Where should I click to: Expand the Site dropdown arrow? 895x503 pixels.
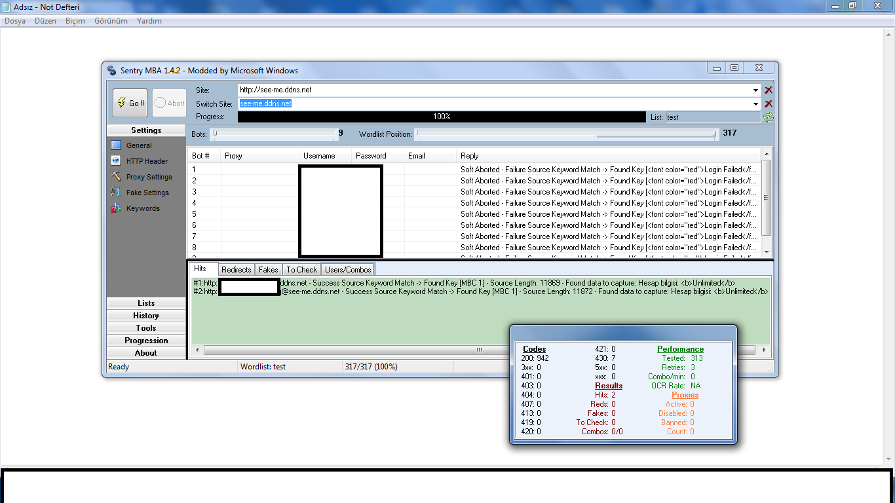coord(756,90)
